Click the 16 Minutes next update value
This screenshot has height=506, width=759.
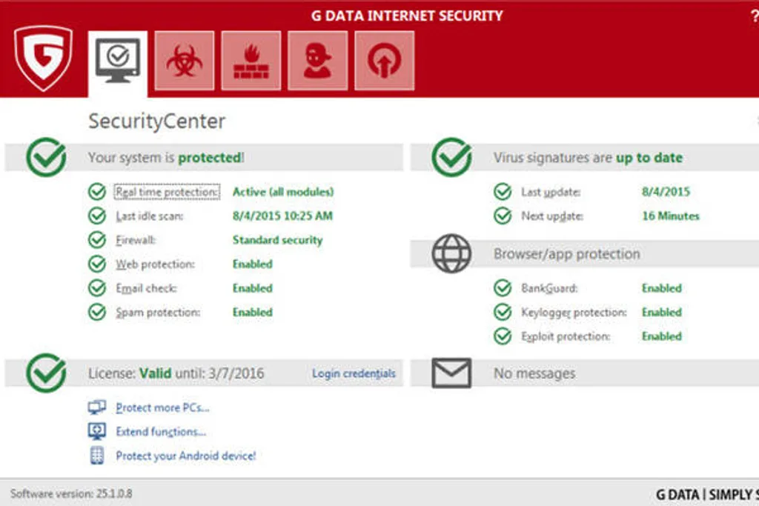tap(671, 216)
